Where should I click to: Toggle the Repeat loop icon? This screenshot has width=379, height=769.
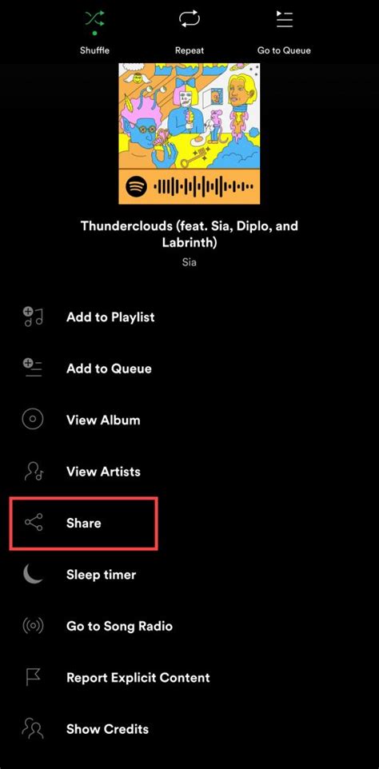[189, 19]
